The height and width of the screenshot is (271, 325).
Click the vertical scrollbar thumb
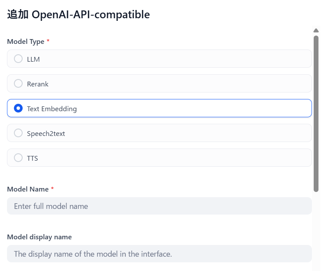pos(316,114)
